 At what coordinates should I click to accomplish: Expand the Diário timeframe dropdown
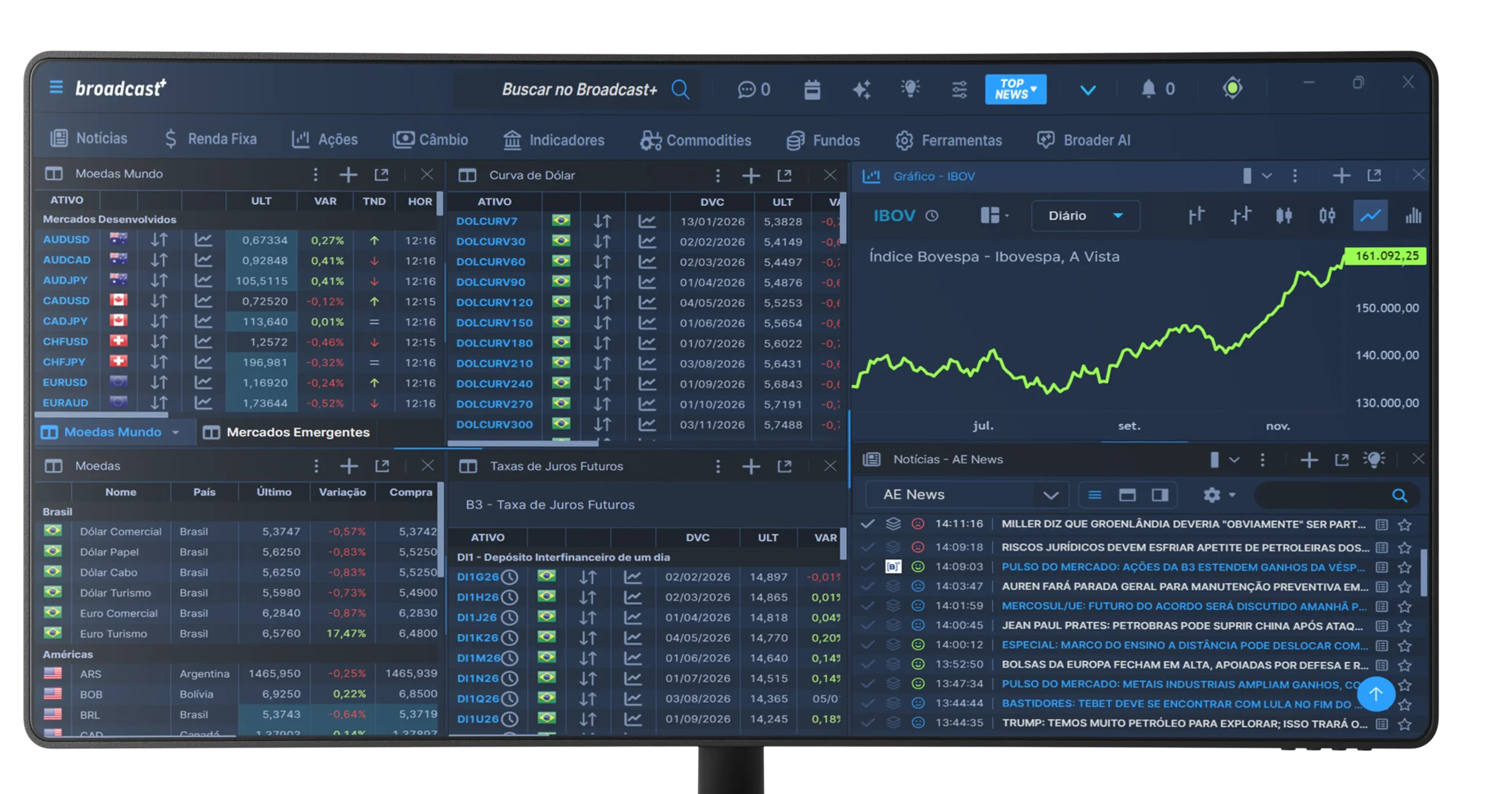1085,216
